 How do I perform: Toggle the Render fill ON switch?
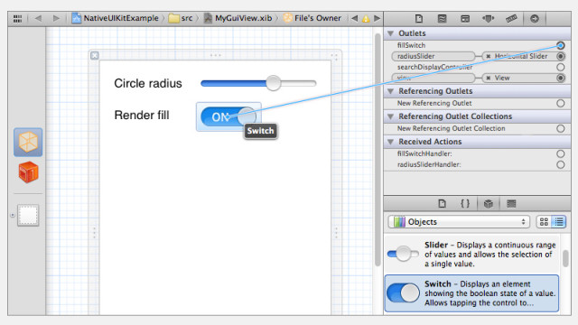click(228, 116)
